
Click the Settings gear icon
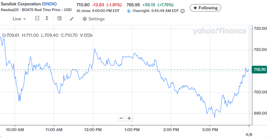[x=84, y=19]
